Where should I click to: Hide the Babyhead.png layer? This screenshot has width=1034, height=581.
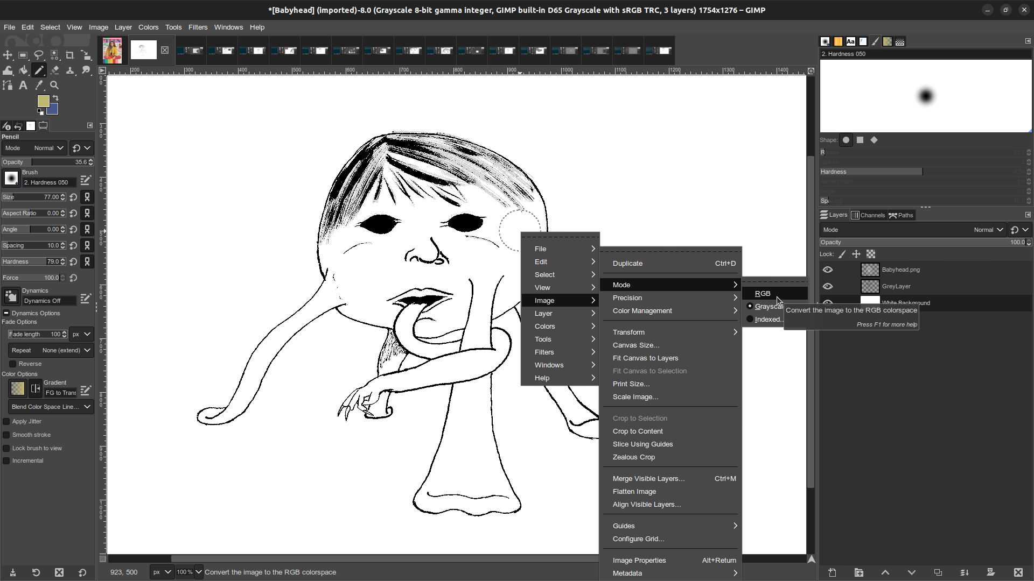pyautogui.click(x=828, y=270)
